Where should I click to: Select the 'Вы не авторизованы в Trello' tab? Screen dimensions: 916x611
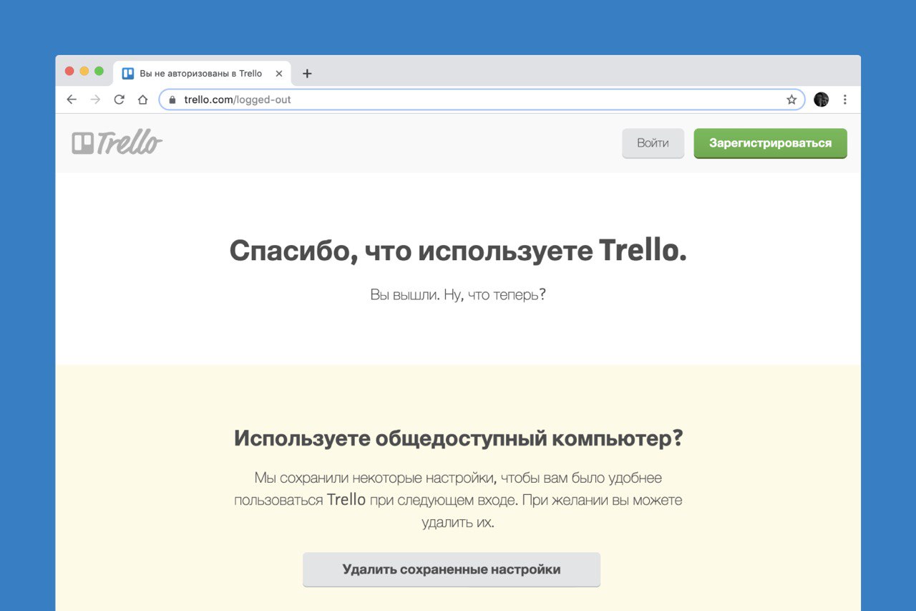click(x=203, y=73)
